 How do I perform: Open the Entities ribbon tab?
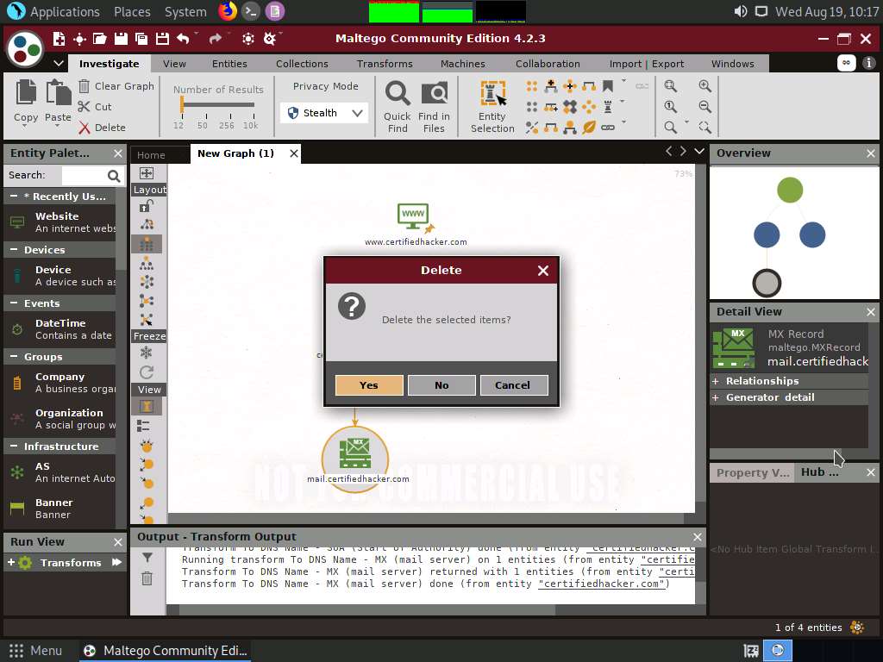click(x=229, y=64)
